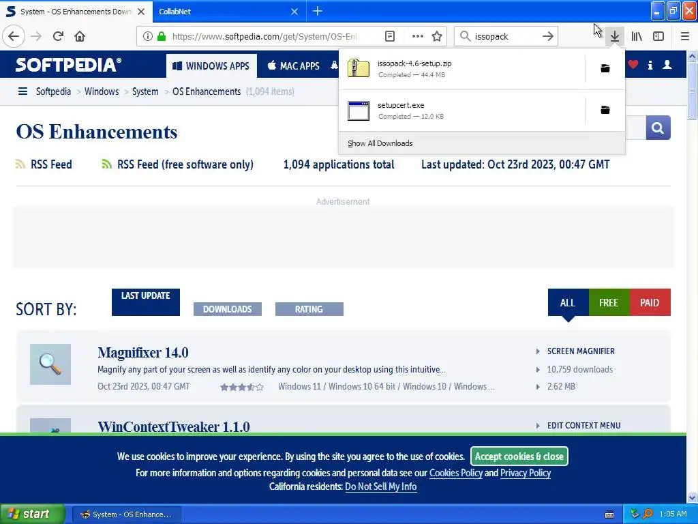
Task: Click the setupcert.exe file icon
Action: pos(359,111)
